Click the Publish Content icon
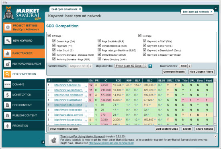221x149 pixels. (8, 115)
